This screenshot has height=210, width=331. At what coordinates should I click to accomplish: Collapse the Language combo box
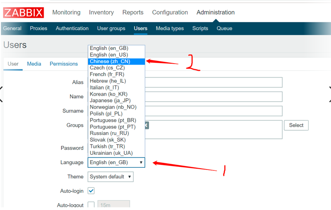coord(116,162)
